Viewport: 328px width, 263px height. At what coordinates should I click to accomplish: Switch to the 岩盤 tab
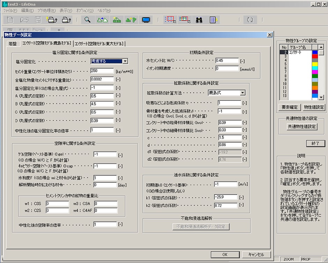(13, 44)
